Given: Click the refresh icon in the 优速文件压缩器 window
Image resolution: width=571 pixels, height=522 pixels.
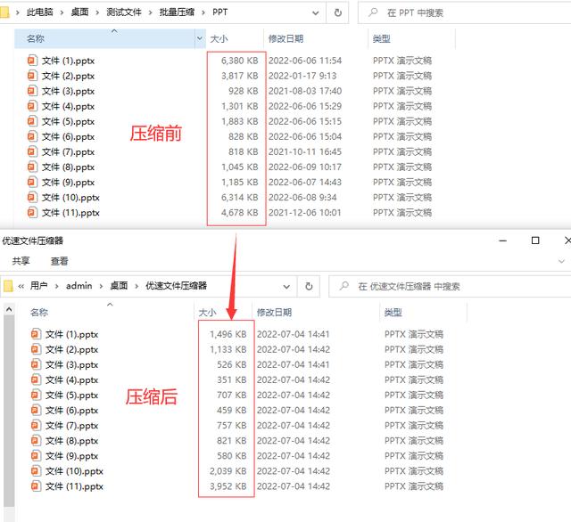Looking at the screenshot, I should tap(309, 287).
